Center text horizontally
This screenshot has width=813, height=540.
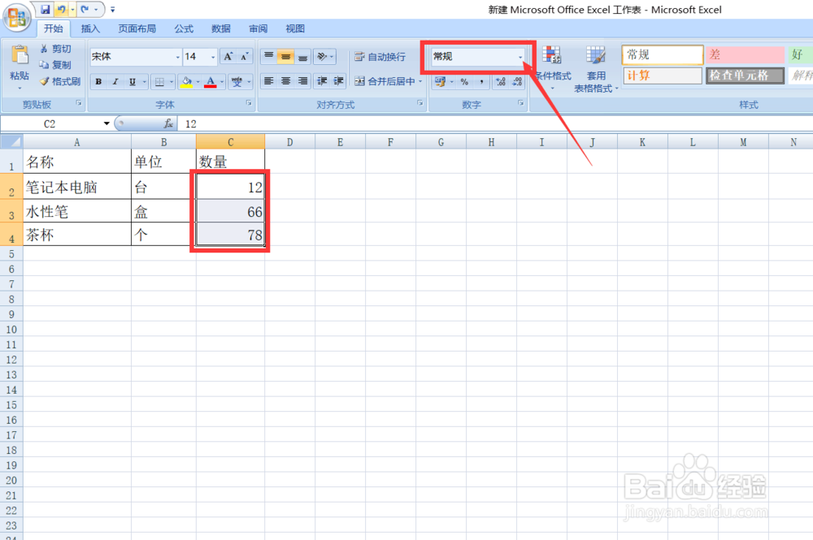(285, 80)
